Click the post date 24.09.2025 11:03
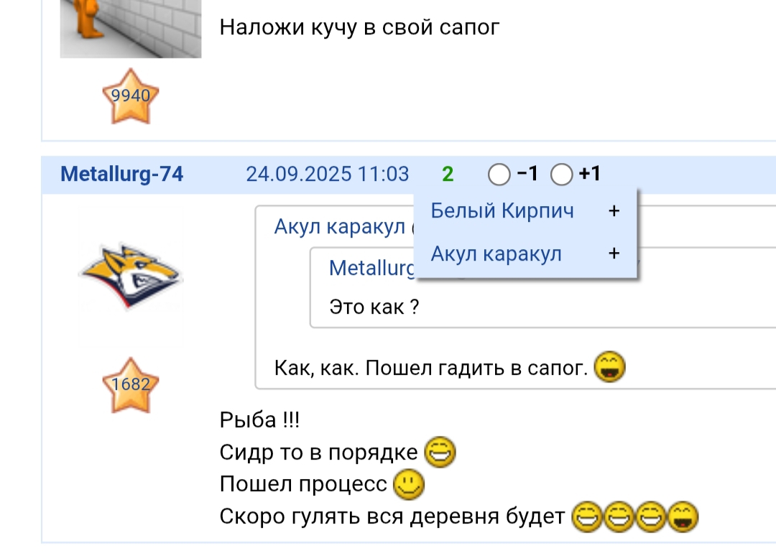776x553 pixels. click(x=328, y=174)
